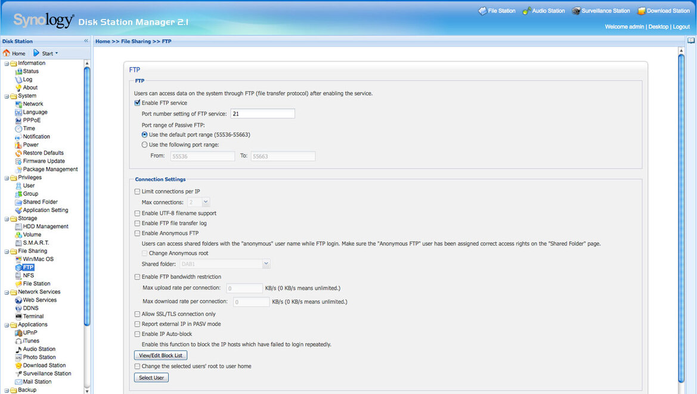This screenshot has width=697, height=394.
Task: Click the FTP port number field
Action: 262,114
